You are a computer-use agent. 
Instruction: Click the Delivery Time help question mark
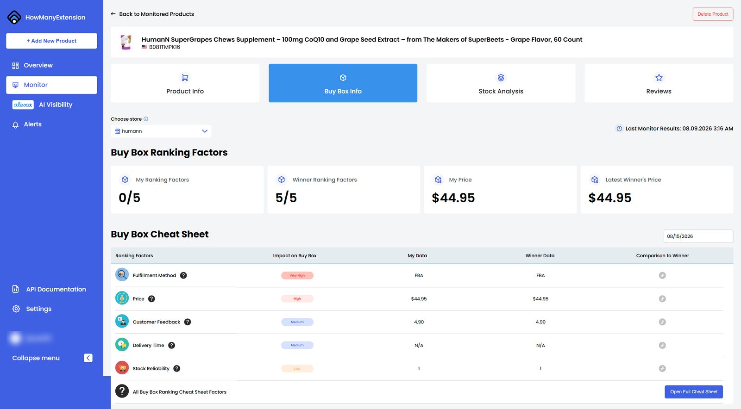(171, 345)
